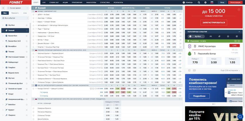Click the sidebar vertical scrollbar
The height and width of the screenshot is (121, 245).
pos(30,51)
